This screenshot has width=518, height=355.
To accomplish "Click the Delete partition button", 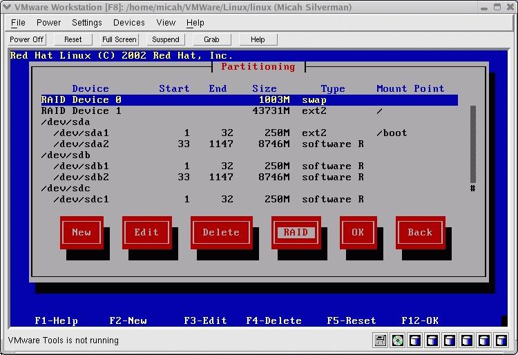I will tap(221, 233).
